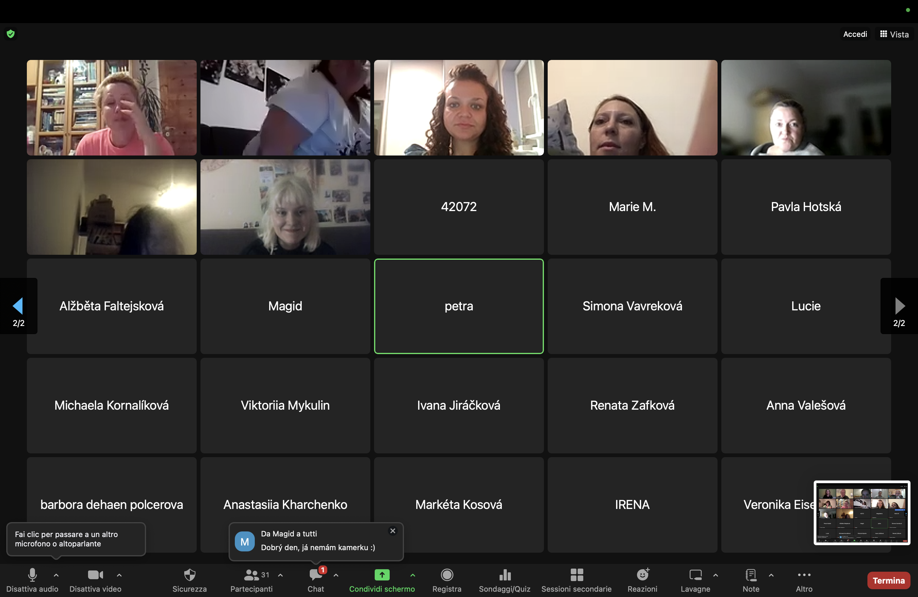Start recording with Registra
Viewport: 918px width, 597px height.
tap(447, 580)
